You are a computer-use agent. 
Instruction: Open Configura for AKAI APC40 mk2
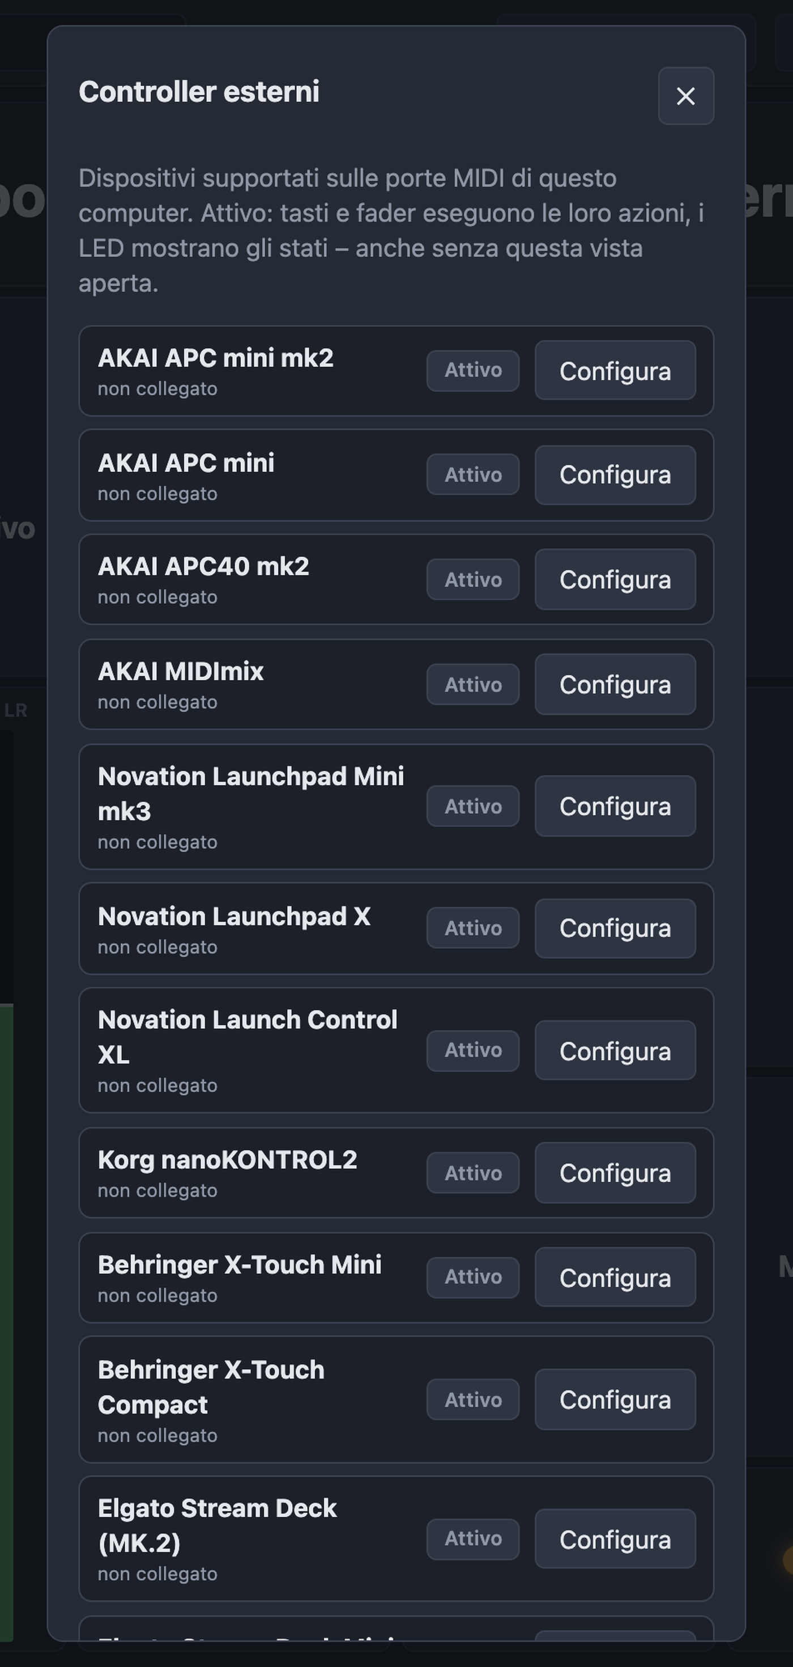(615, 579)
